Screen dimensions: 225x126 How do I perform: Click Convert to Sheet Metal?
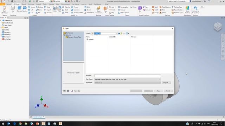pyautogui.click(x=195, y=10)
